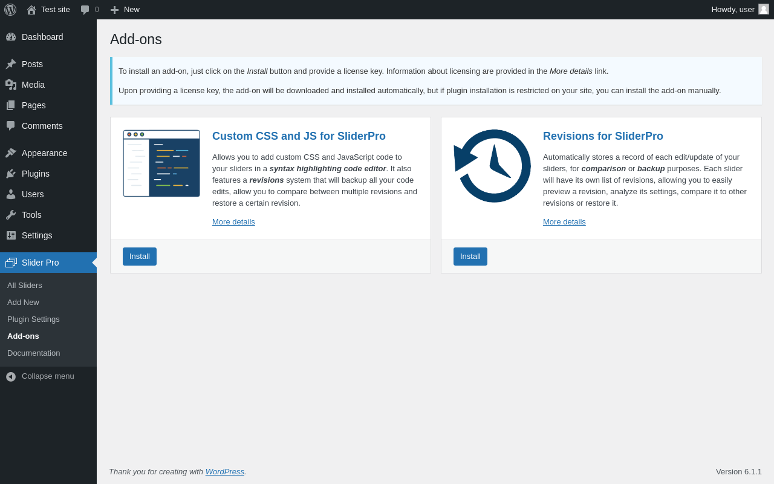This screenshot has height=484, width=774.
Task: Click the sidebar Comments speech bubble icon
Action: 11,126
